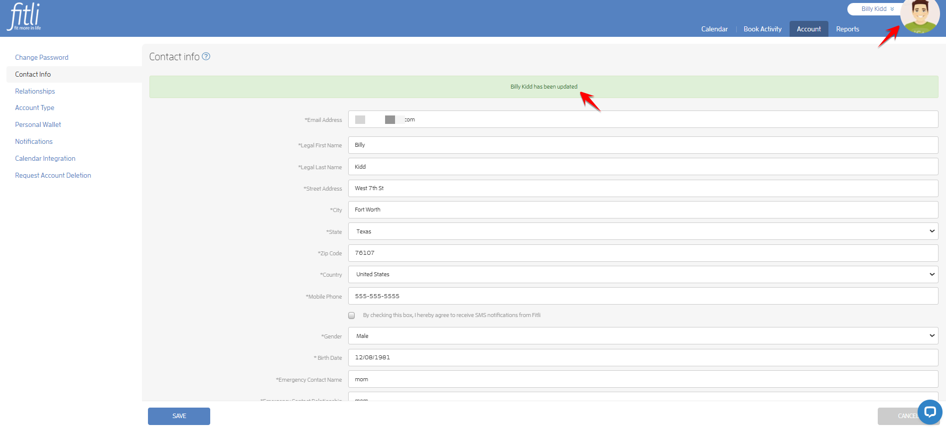Expand the Billy Kidd user menu

tap(878, 9)
